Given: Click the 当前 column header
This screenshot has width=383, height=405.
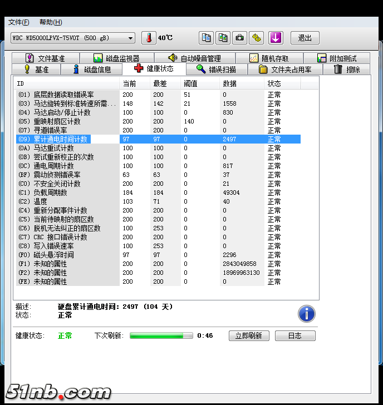Looking at the screenshot, I should pyautogui.click(x=135, y=83).
